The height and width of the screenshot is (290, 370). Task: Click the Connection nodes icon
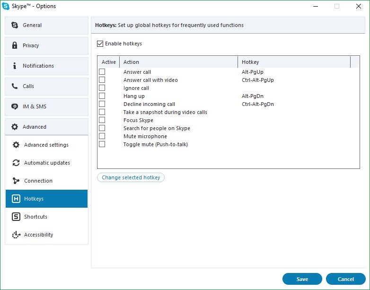tap(16, 181)
